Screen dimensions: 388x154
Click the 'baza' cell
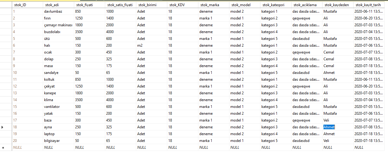tap(58, 120)
